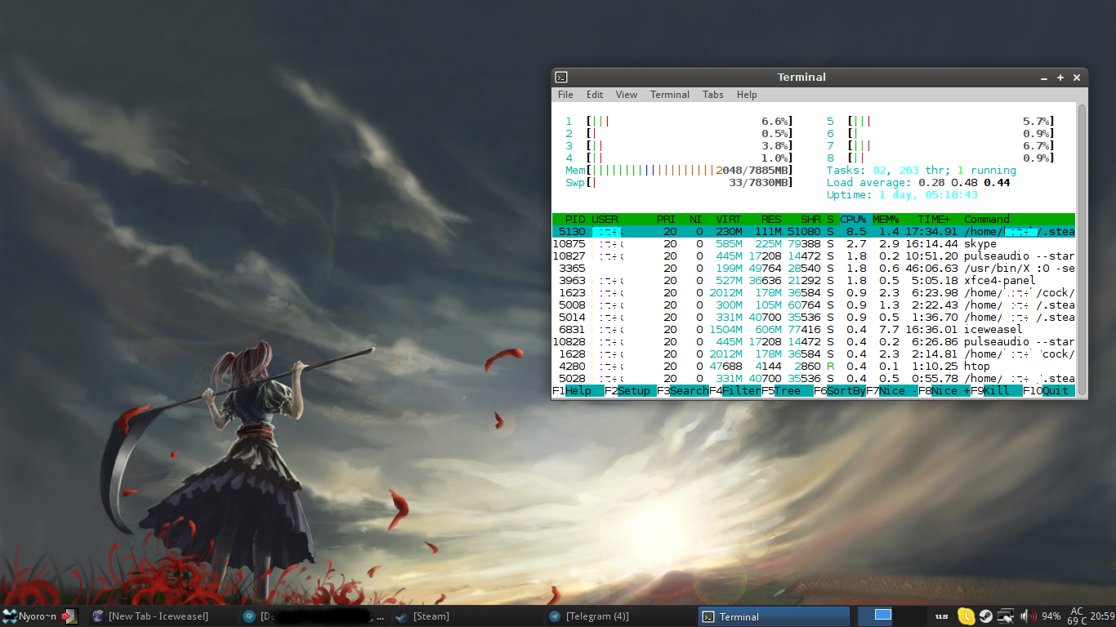Open the Steam system tray icon
The height and width of the screenshot is (627, 1116).
pyautogui.click(x=986, y=616)
